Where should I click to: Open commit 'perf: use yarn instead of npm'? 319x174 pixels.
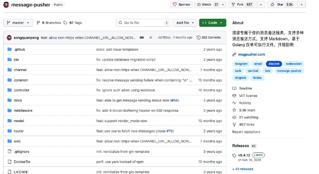(120, 162)
